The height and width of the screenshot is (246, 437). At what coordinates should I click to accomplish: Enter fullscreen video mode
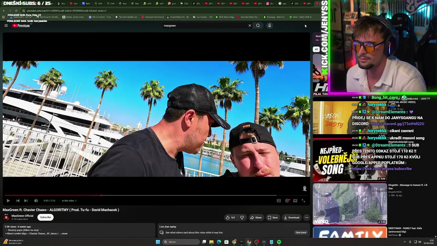click(x=303, y=201)
